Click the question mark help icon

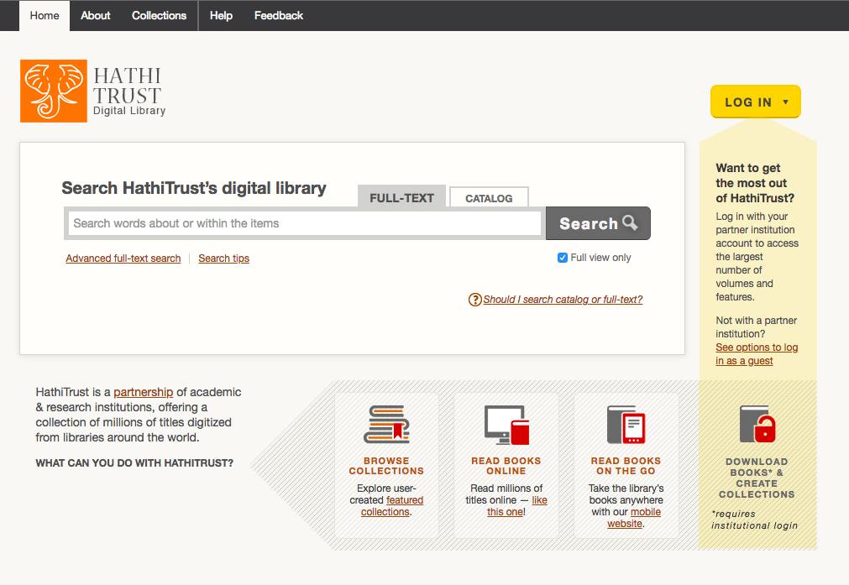[x=475, y=300]
